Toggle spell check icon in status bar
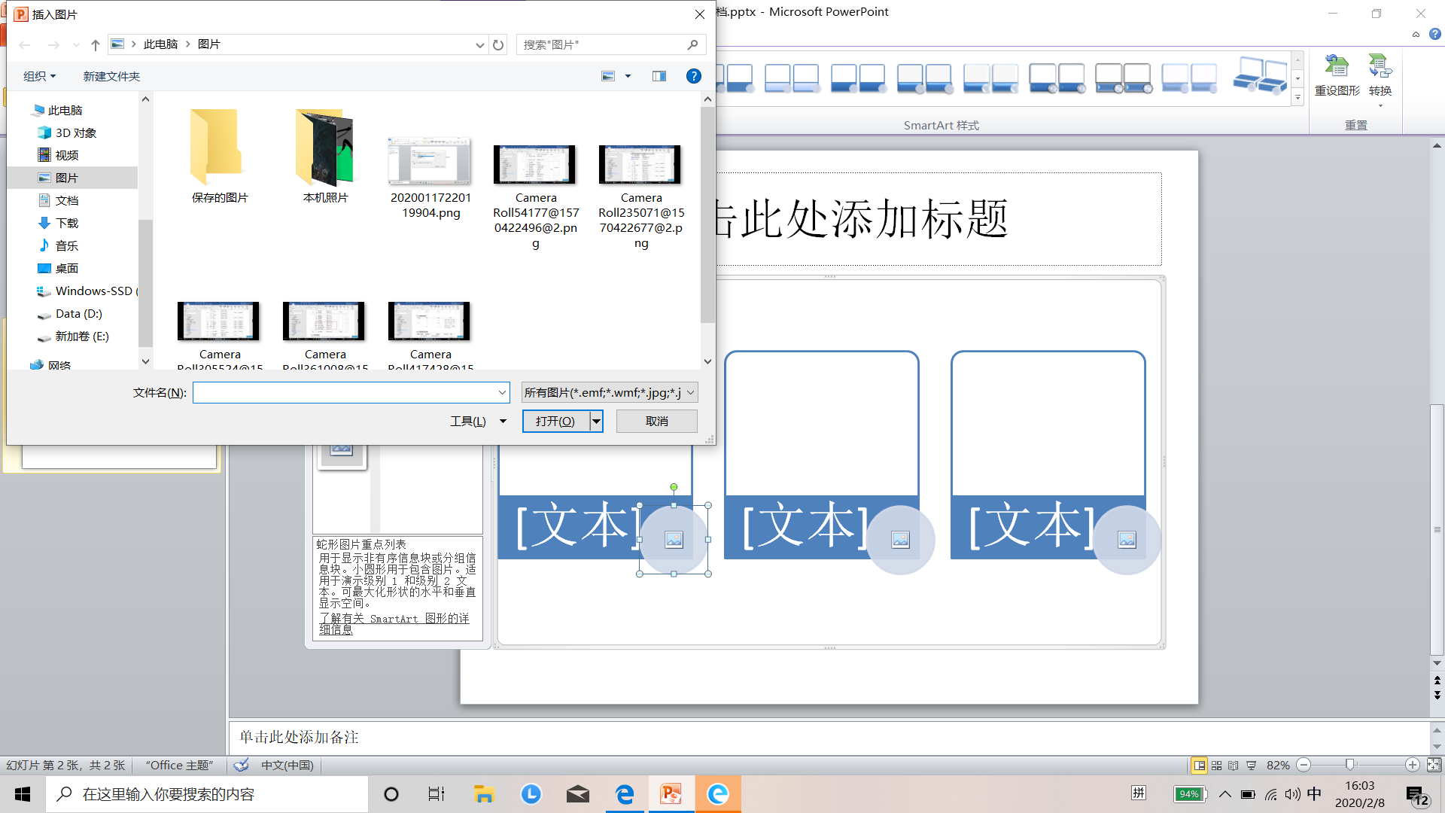 pos(241,765)
